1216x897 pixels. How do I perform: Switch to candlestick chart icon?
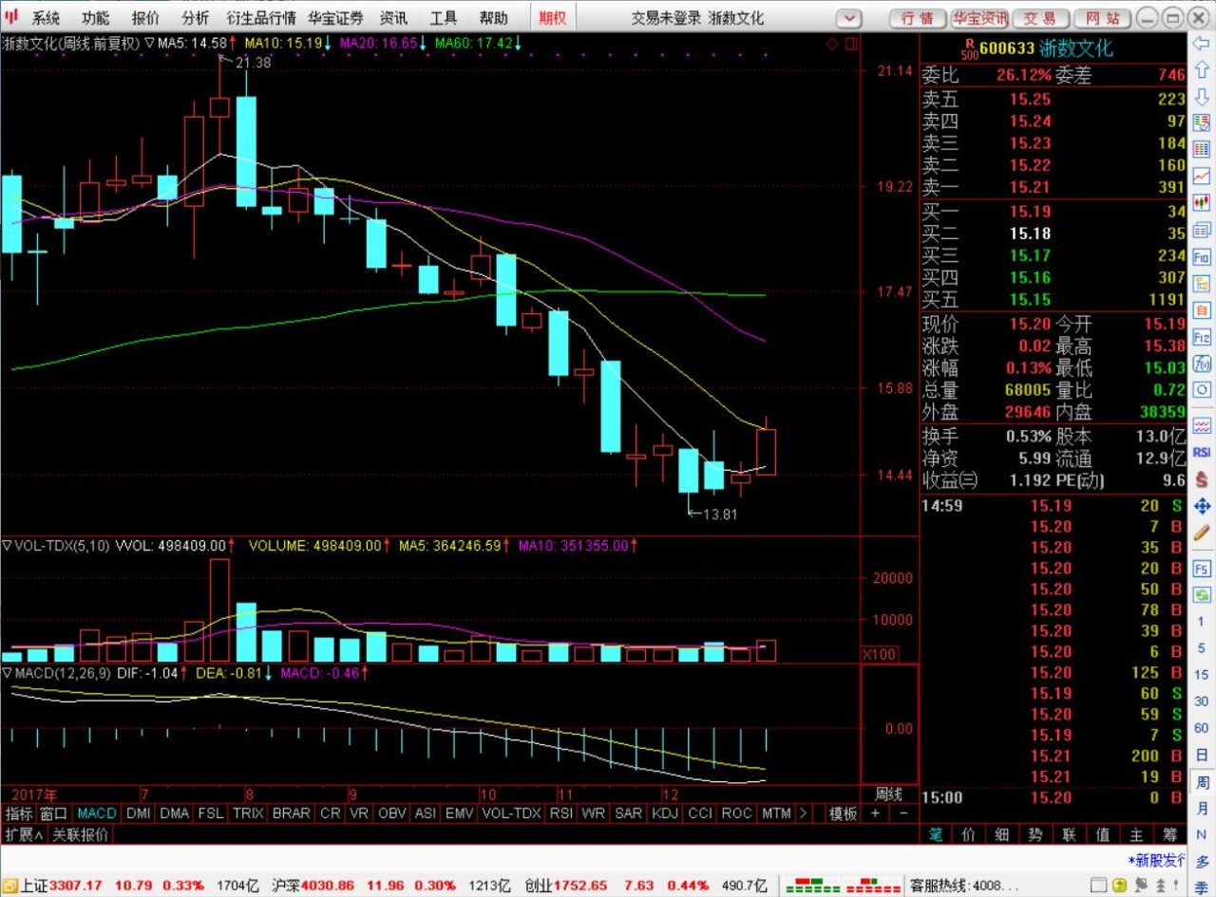click(1202, 202)
